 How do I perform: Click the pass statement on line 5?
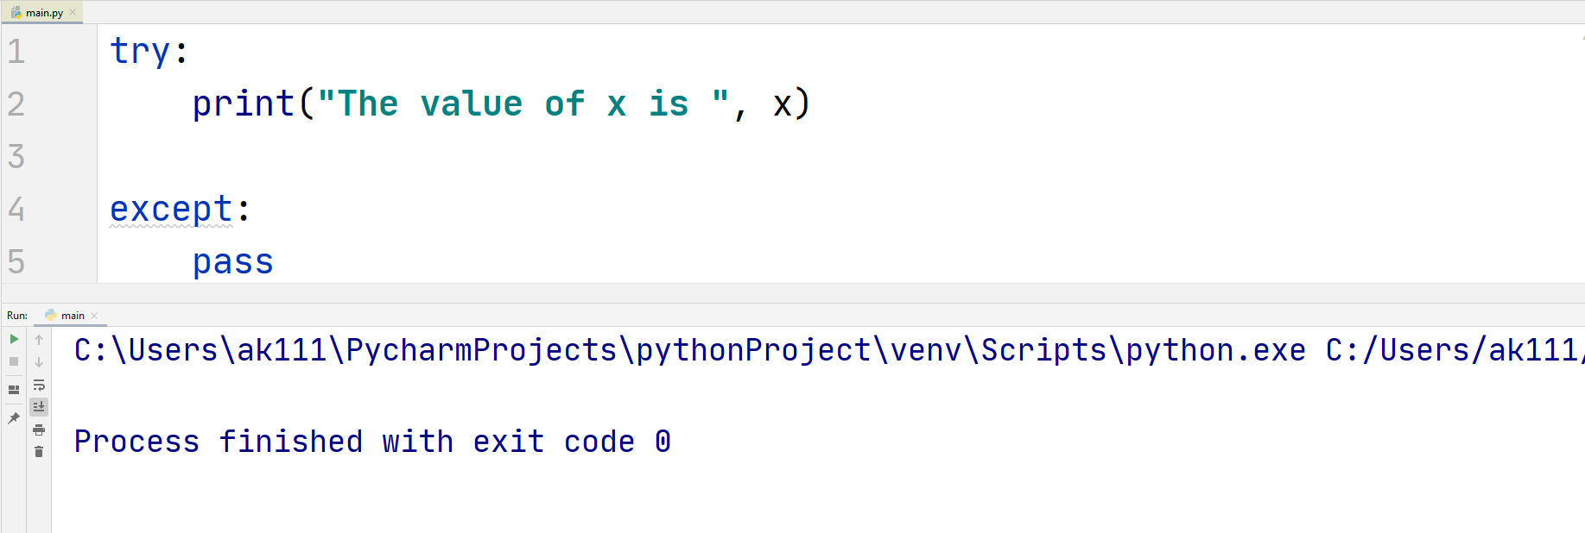(x=232, y=262)
